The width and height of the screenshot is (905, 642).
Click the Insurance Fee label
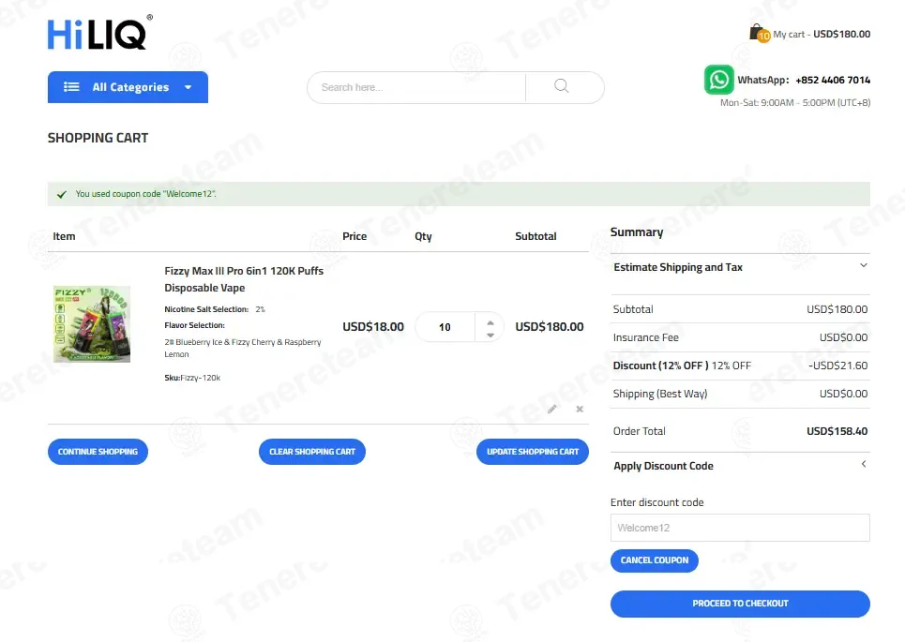point(646,337)
